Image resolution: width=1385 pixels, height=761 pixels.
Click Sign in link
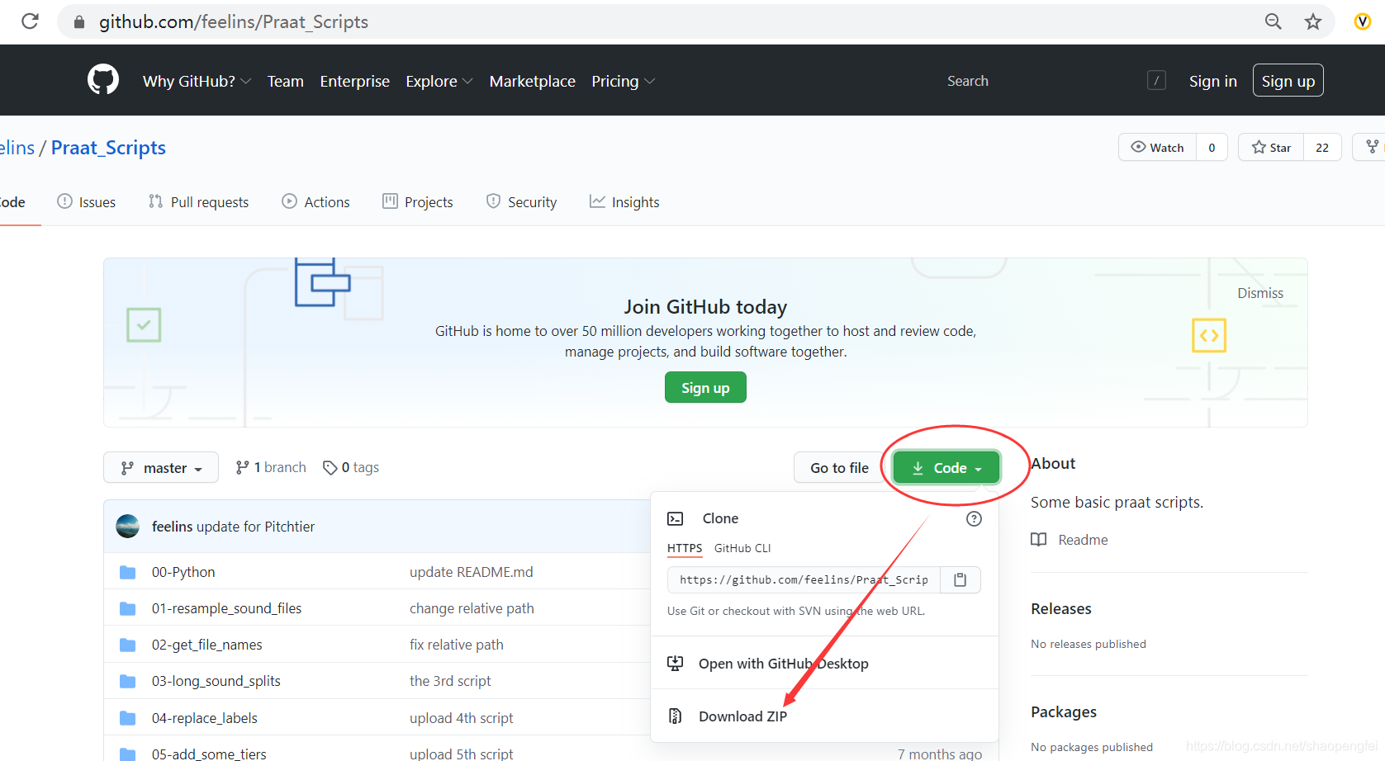1213,81
